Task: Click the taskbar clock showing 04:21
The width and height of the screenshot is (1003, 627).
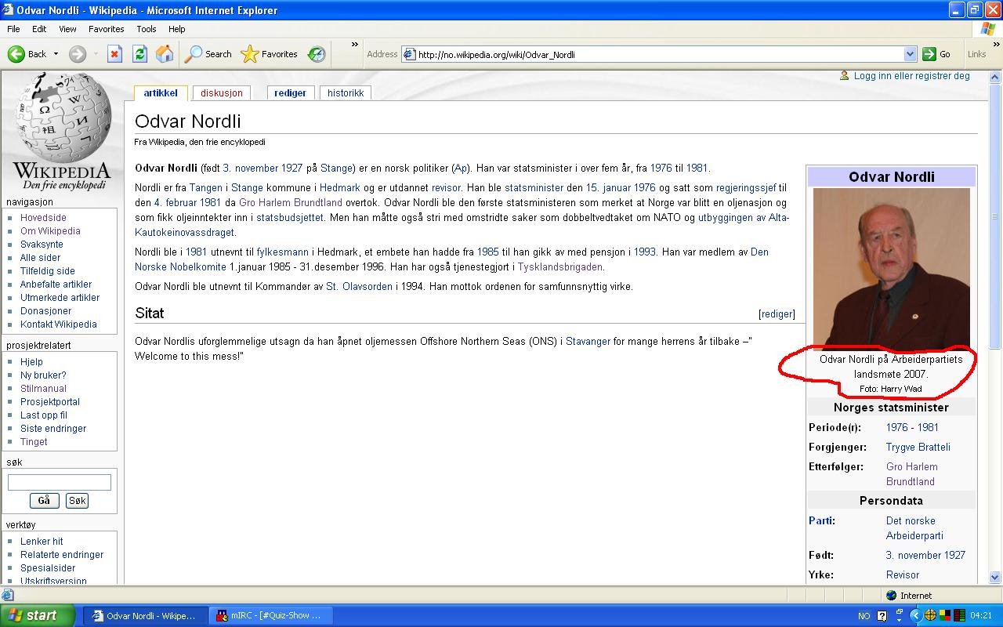Action: [981, 616]
